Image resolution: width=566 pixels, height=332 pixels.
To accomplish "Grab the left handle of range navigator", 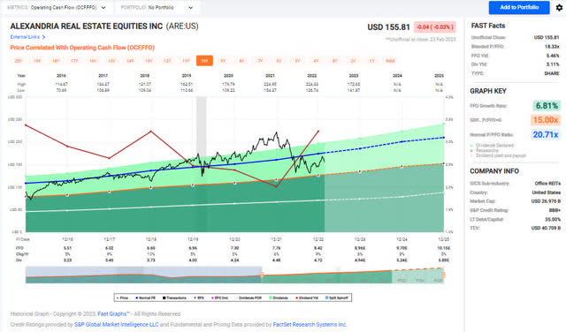I will 262,275.
